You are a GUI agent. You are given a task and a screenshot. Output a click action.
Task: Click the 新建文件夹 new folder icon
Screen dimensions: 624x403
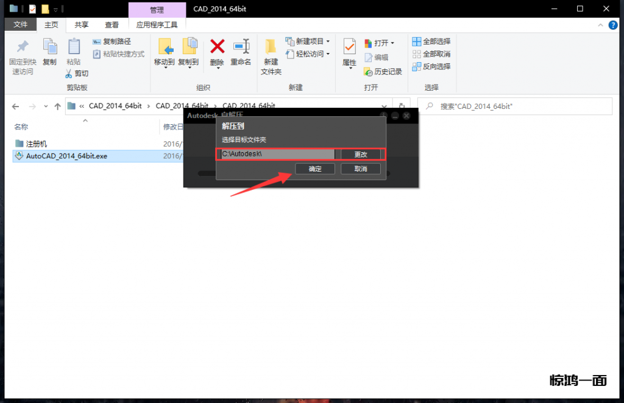[x=271, y=47]
